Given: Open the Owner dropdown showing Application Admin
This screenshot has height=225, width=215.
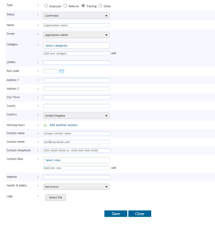Looking at the screenshot, I should 76,35.
